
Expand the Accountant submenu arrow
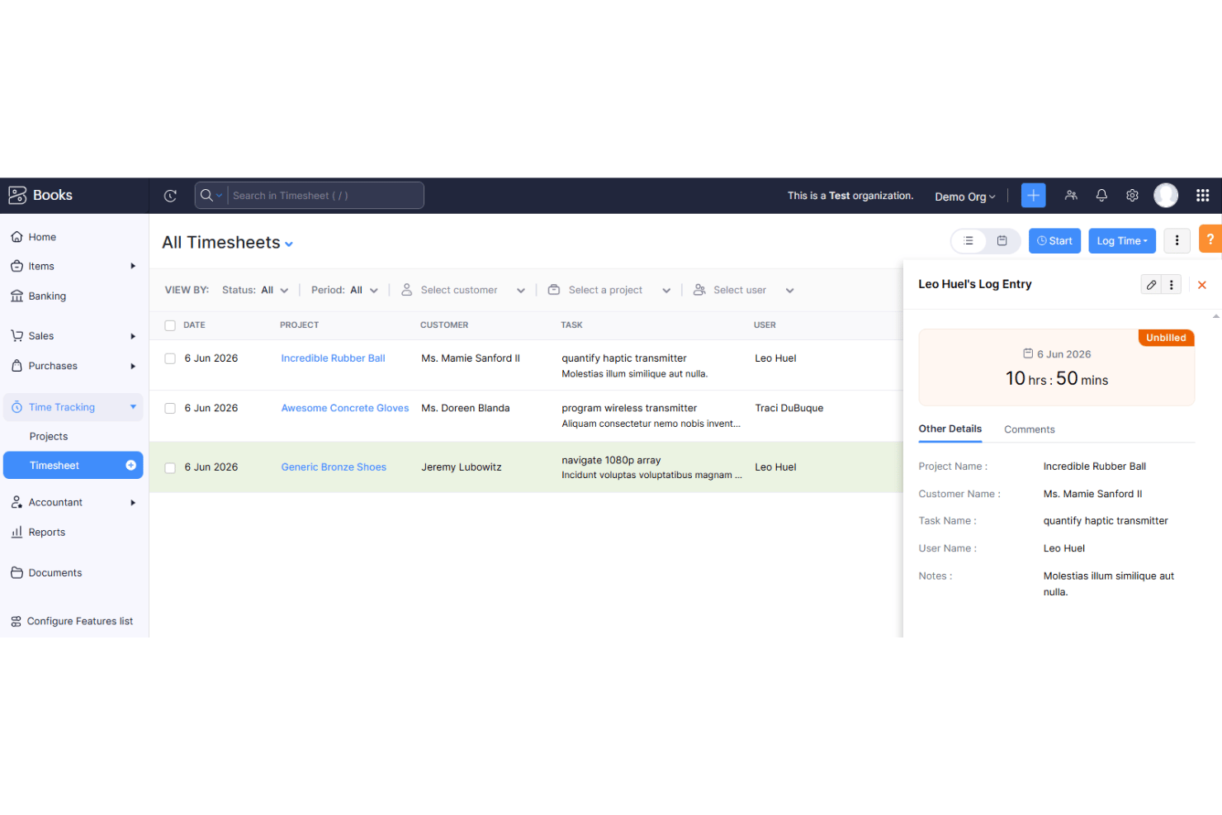click(x=133, y=503)
